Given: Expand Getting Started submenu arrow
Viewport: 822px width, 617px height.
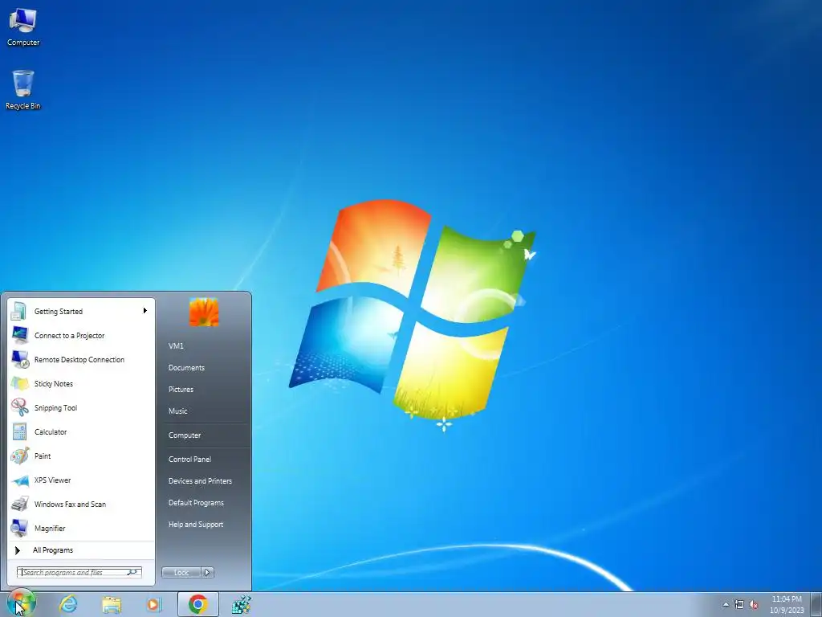Looking at the screenshot, I should click(x=144, y=311).
